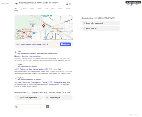Open 10223 Bellegrave Ave address link

click(32, 44)
